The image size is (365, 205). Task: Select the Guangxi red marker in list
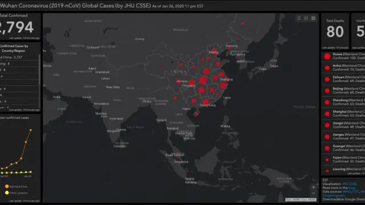pos(327,148)
